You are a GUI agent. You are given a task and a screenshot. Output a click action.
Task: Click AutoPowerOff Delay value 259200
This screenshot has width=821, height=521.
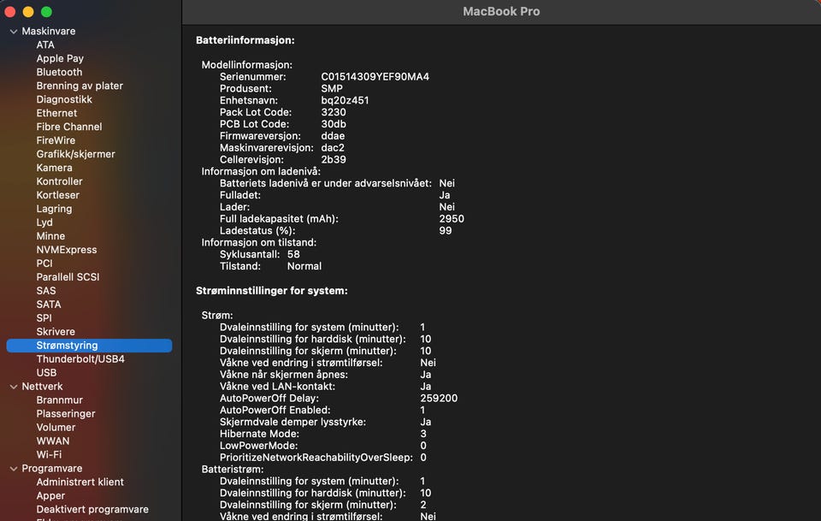coord(439,399)
